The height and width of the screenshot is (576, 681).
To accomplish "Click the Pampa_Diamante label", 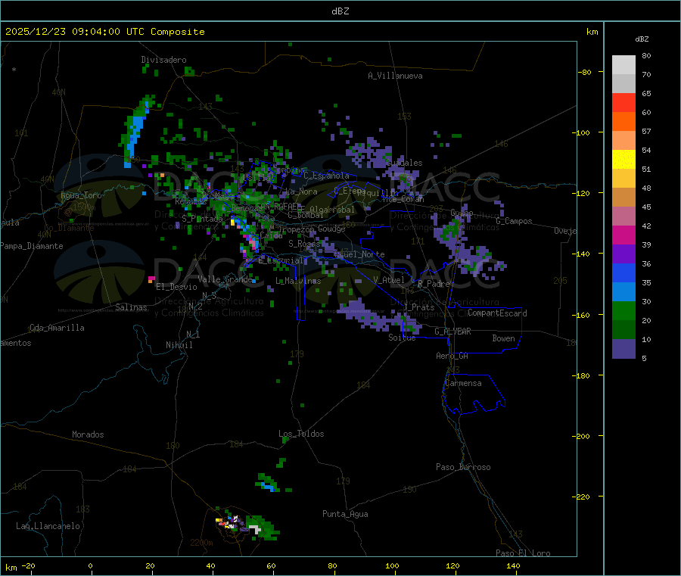I will click(x=32, y=246).
